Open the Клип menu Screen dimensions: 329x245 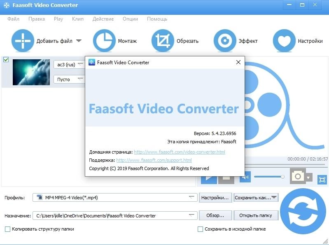pyautogui.click(x=78, y=19)
